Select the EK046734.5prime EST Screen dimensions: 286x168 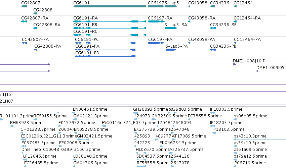(x=161, y=146)
